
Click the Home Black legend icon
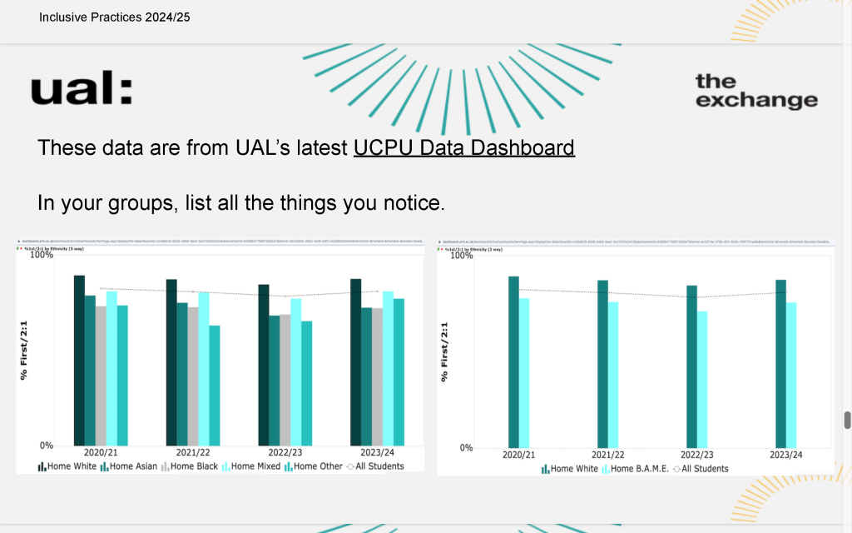166,466
